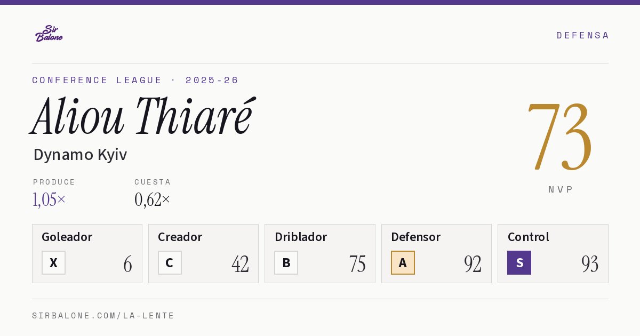Viewport: 640px width, 336px height.
Task: Click the player name Aliou Thiaré
Action: pos(143,116)
